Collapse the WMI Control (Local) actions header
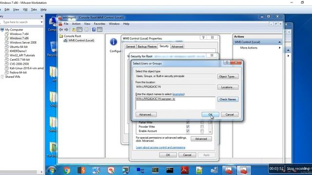This screenshot has width=312, height=175. [279, 42]
